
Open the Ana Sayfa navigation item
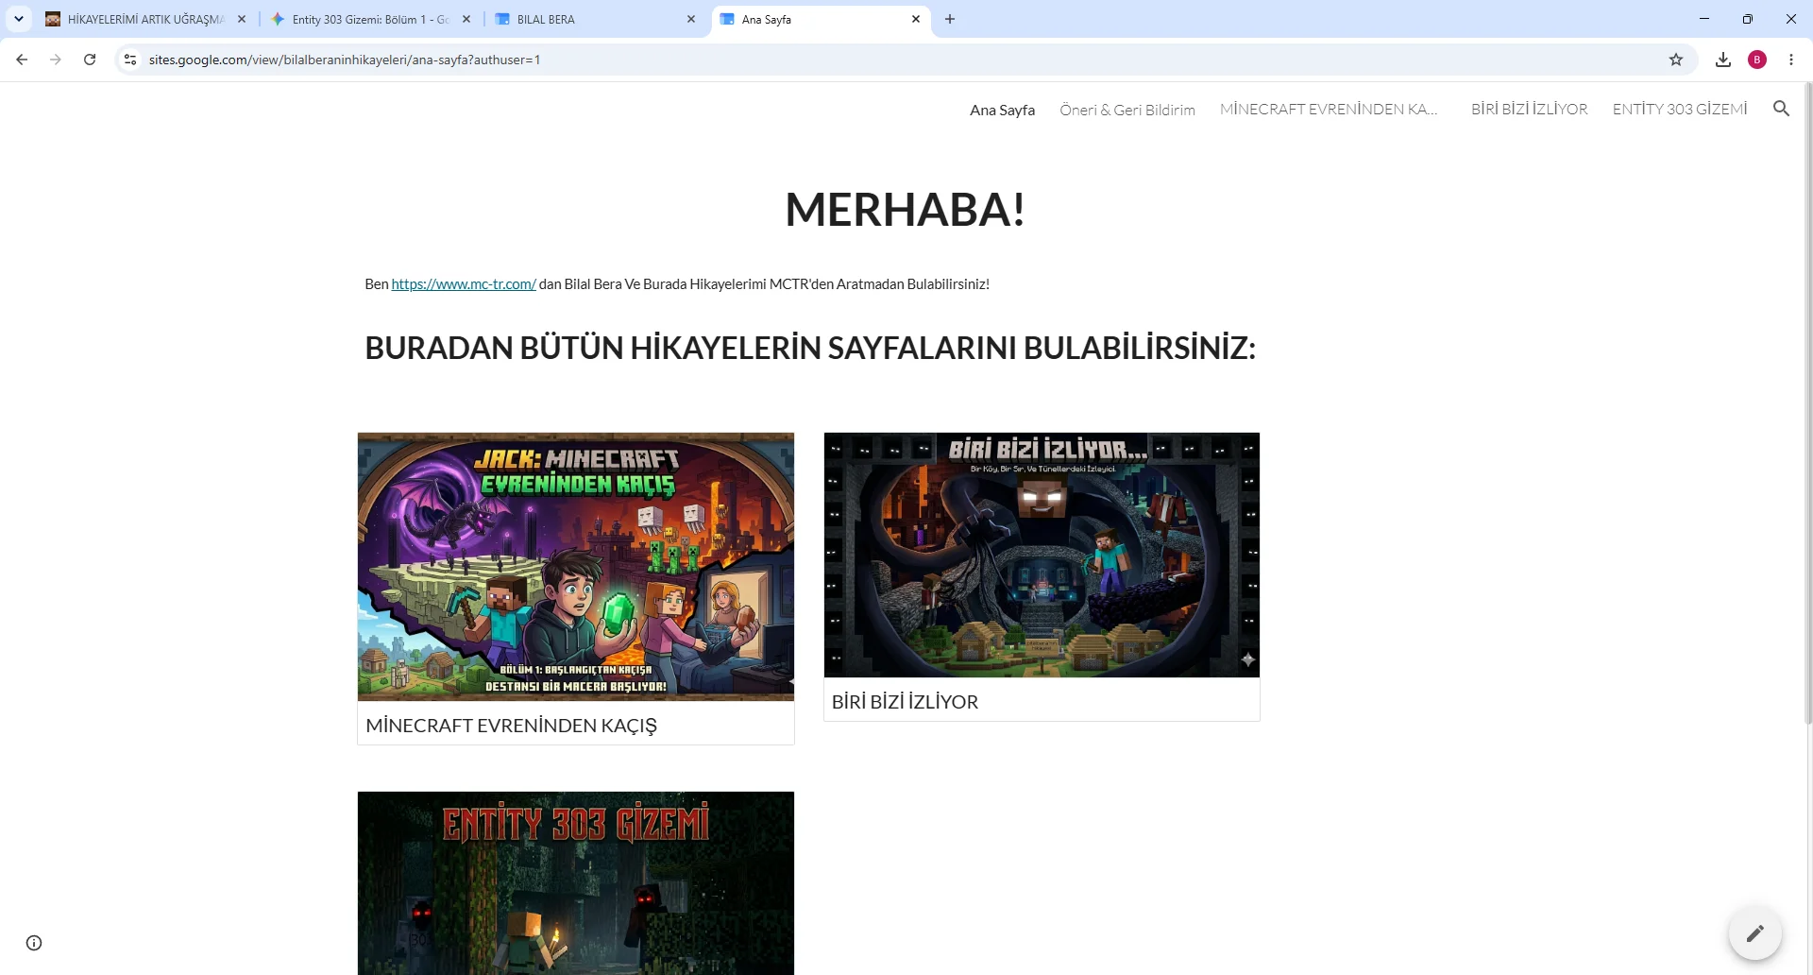(x=1002, y=110)
